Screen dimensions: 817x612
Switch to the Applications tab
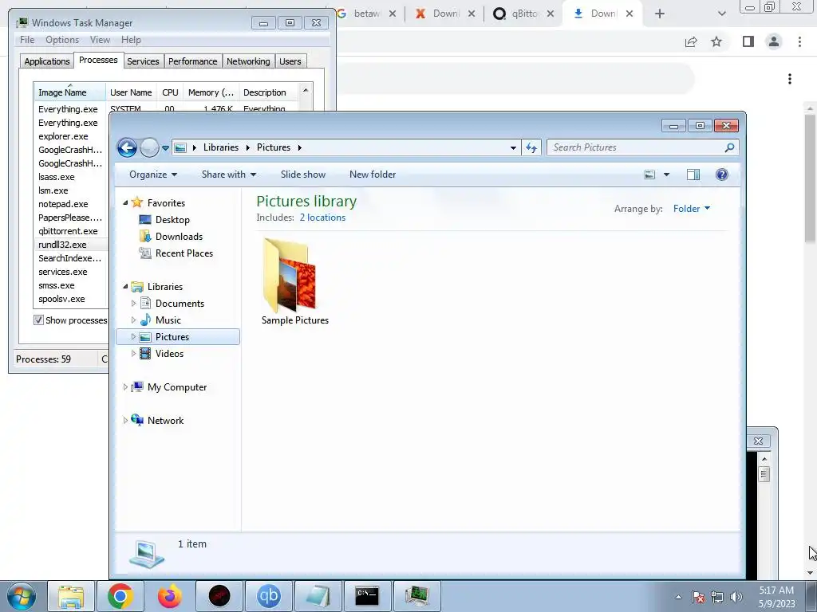tap(47, 61)
